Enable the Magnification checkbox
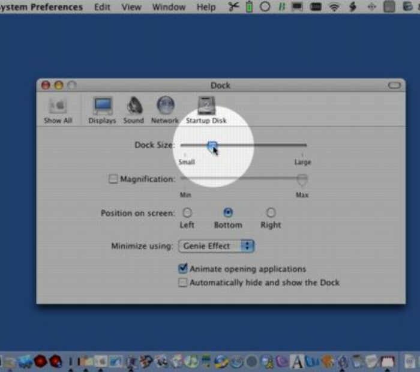Viewport: 420px width, 372px height. pos(113,179)
